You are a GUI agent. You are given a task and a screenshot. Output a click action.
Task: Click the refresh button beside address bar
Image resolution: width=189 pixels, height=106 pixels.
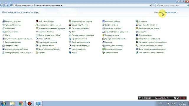(x=153, y=5)
